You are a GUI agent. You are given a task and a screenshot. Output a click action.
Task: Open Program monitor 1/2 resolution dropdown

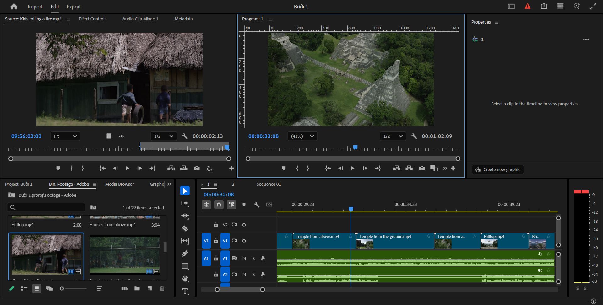tap(393, 136)
